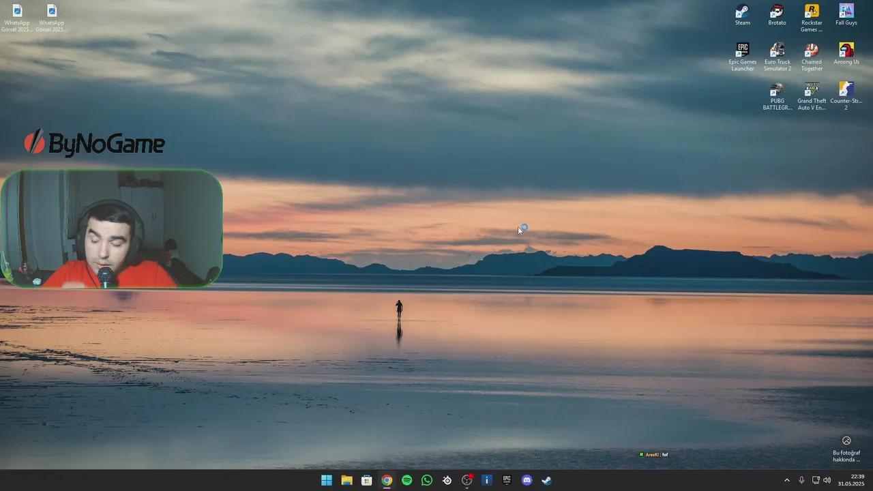The image size is (873, 491).
Task: Select the Rockstar Games Launcher shortcut
Action: point(812,18)
